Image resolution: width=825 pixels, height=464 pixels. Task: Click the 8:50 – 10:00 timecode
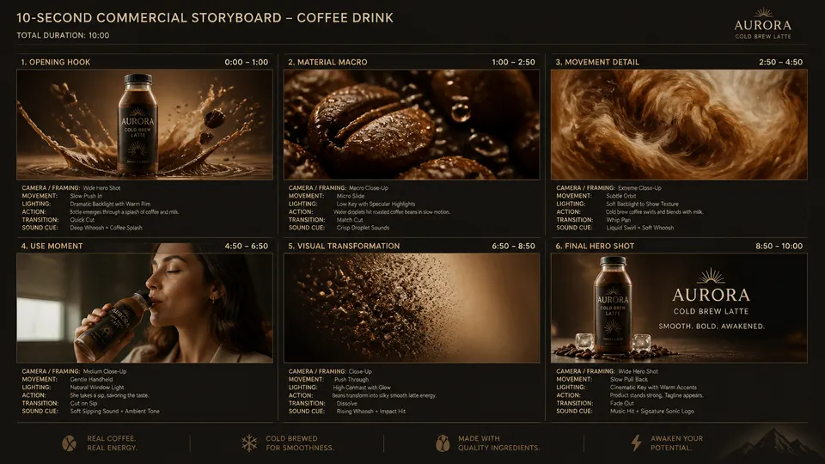click(779, 246)
